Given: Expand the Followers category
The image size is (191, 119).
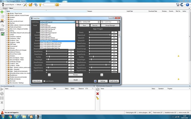Looking at the screenshot, I should [7, 48].
